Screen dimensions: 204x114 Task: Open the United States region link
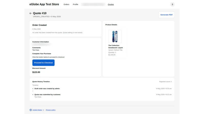pos(37,110)
